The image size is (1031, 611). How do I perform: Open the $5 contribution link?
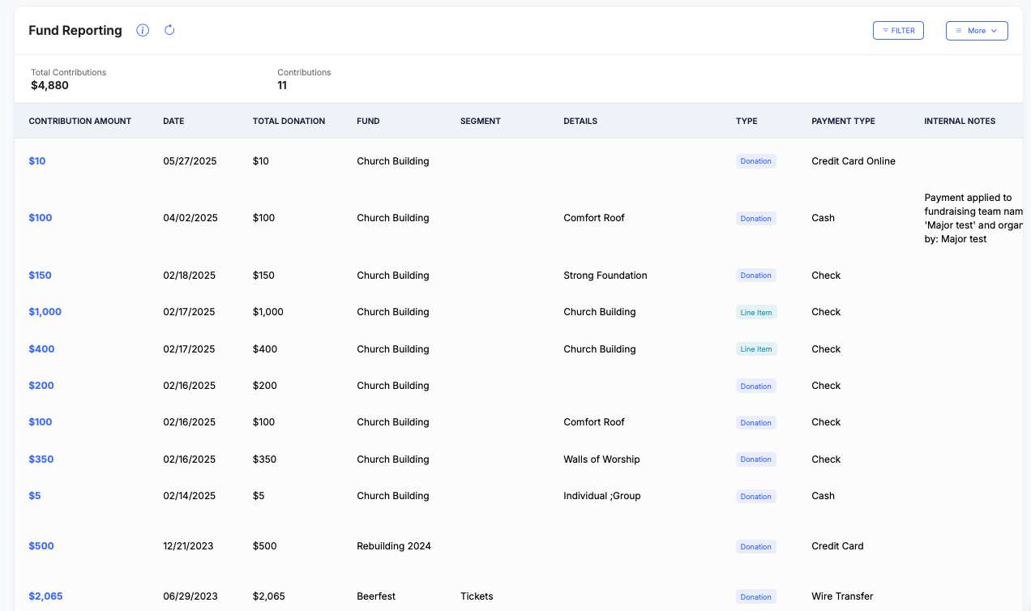pos(35,496)
